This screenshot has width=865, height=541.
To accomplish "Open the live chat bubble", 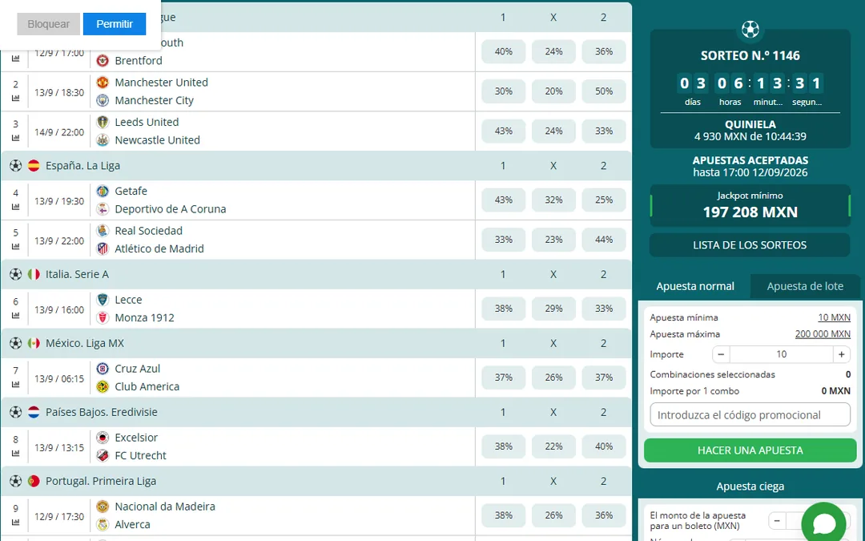I will click(x=823, y=523).
